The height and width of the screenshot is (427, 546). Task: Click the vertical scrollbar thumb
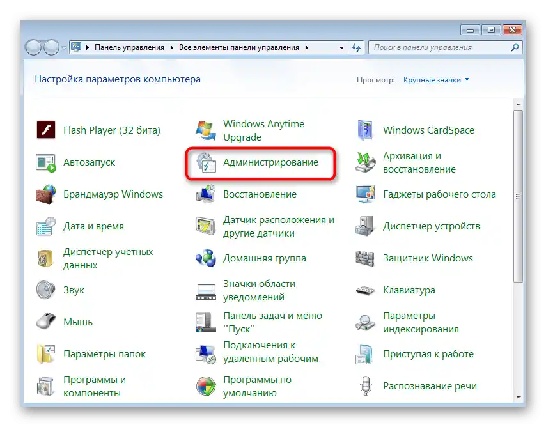[518, 196]
